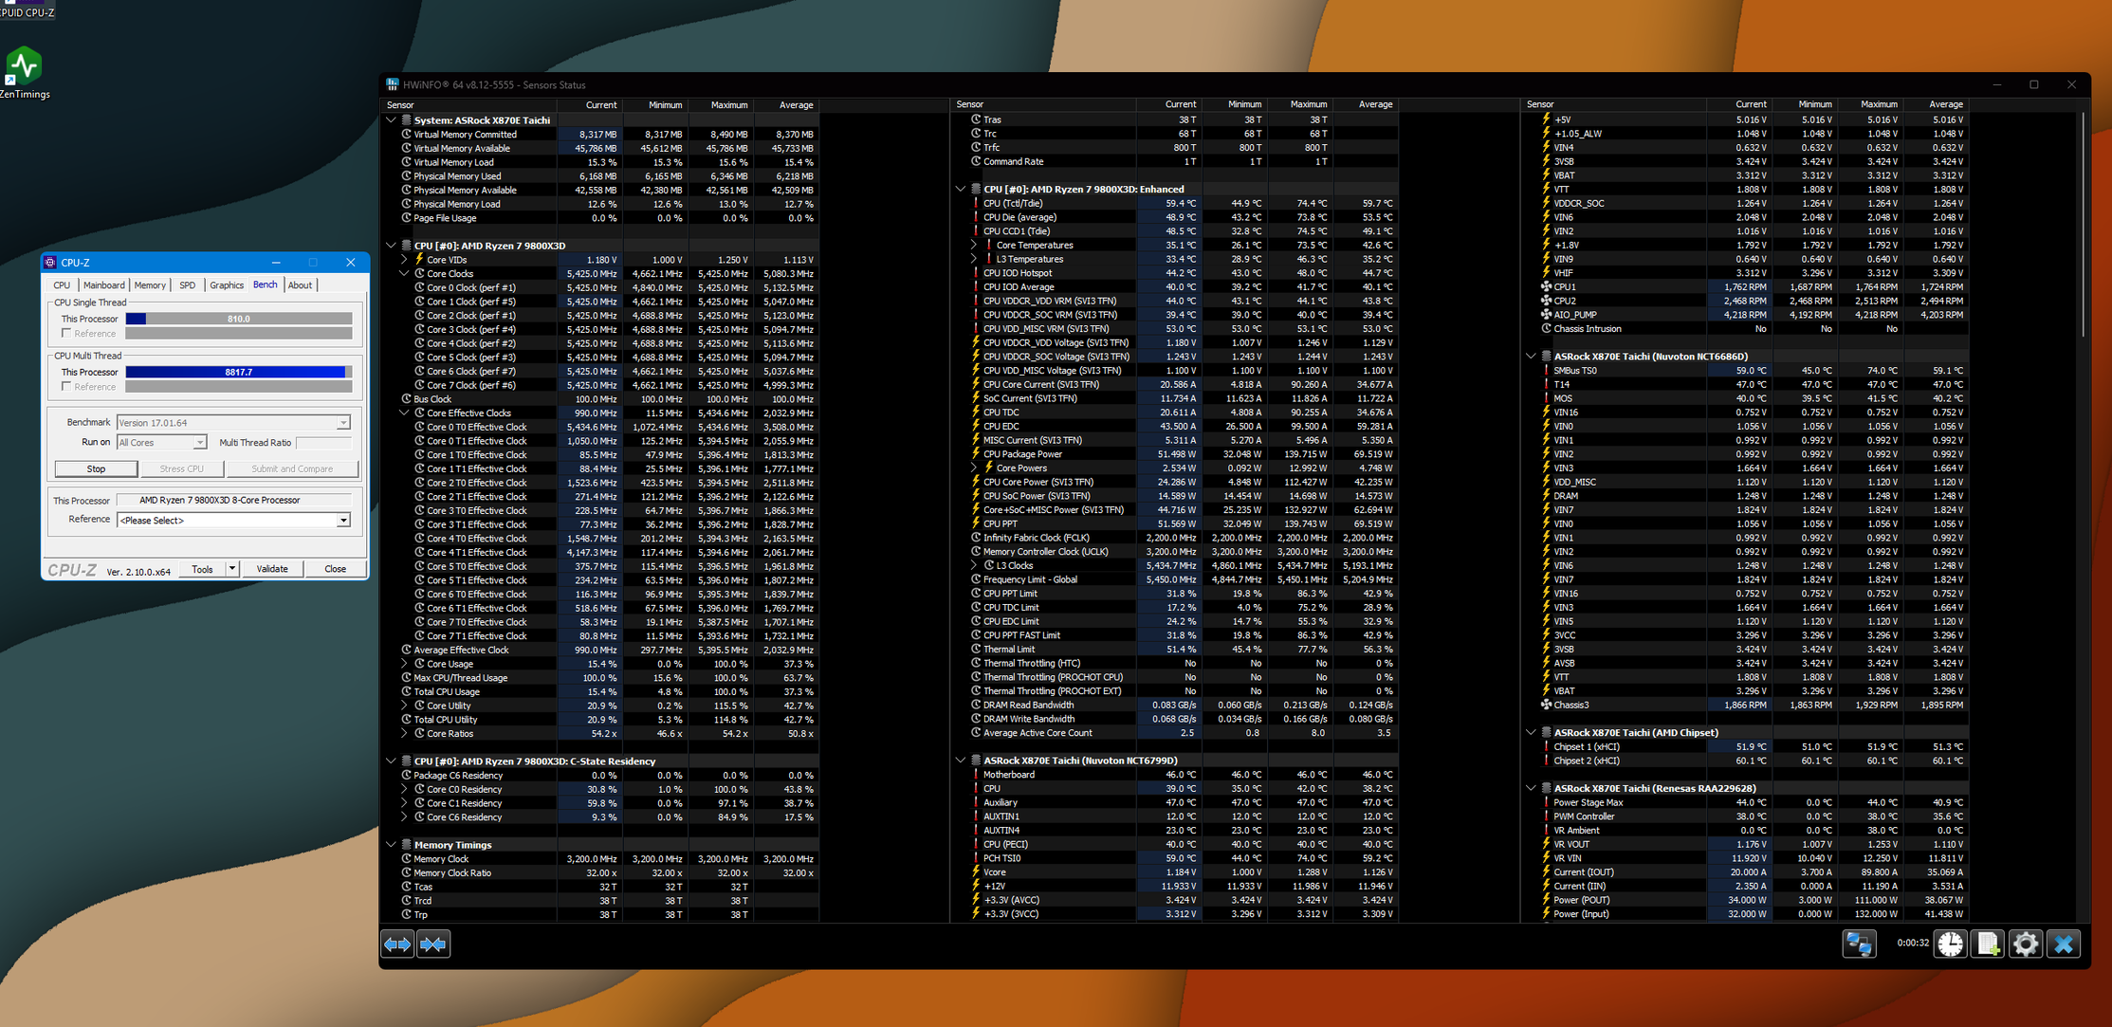Viewport: 2112px width, 1027px height.
Task: Expand the Core VIDs row
Action: pos(404,260)
